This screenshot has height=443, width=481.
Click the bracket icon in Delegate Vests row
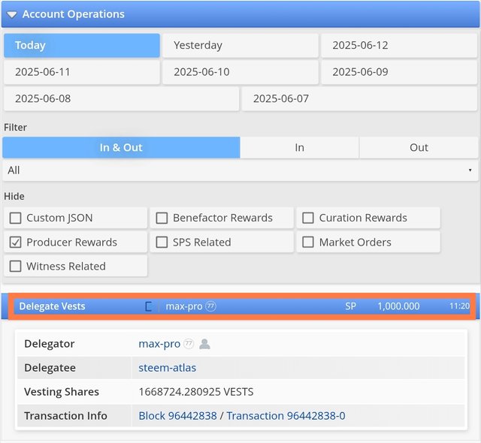pos(149,306)
